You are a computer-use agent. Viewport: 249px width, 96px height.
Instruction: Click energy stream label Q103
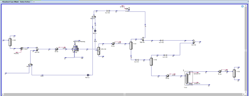pyautogui.click(x=226, y=71)
